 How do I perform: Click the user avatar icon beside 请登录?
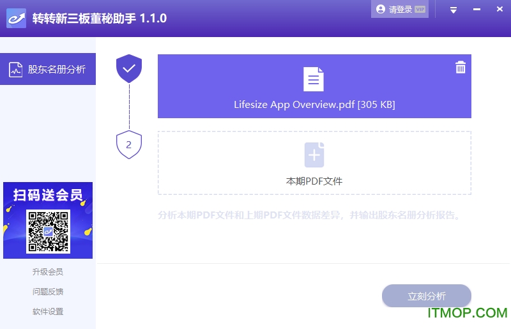click(x=381, y=9)
